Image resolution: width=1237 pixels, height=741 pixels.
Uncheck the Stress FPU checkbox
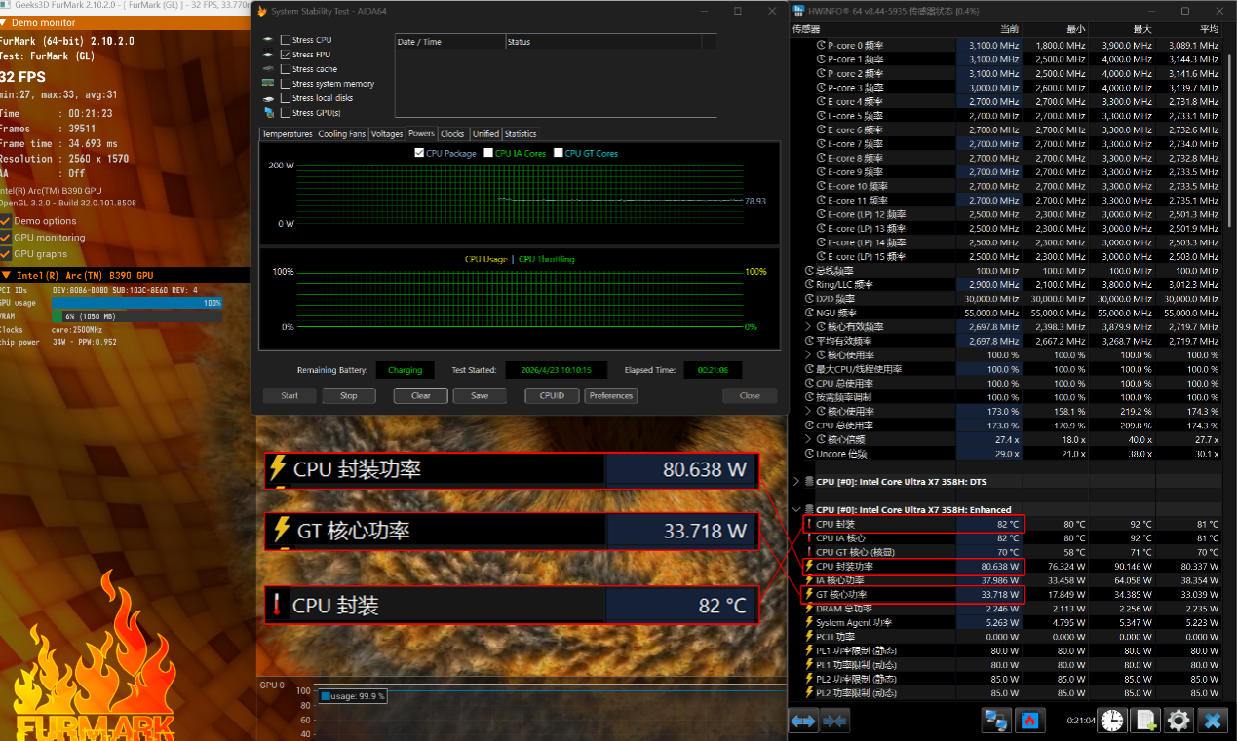pyautogui.click(x=285, y=55)
